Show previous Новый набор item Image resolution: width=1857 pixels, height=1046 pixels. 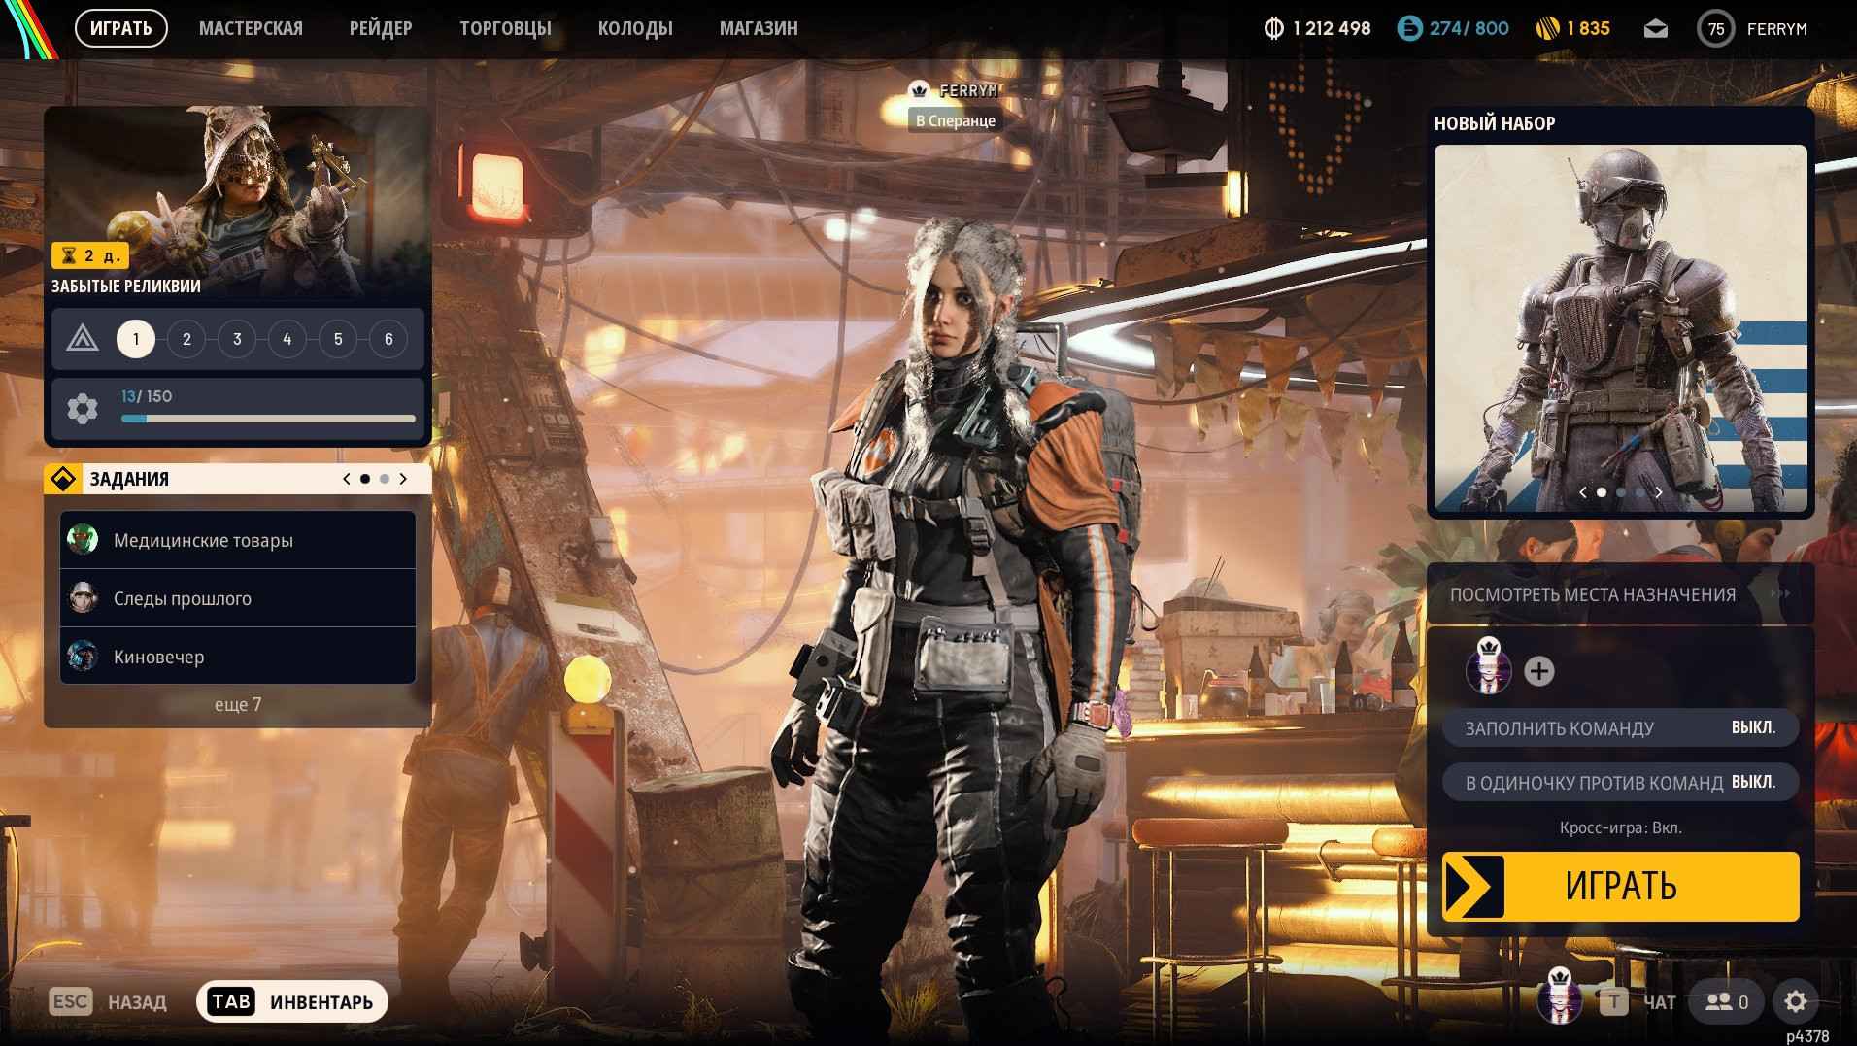[x=1583, y=492]
